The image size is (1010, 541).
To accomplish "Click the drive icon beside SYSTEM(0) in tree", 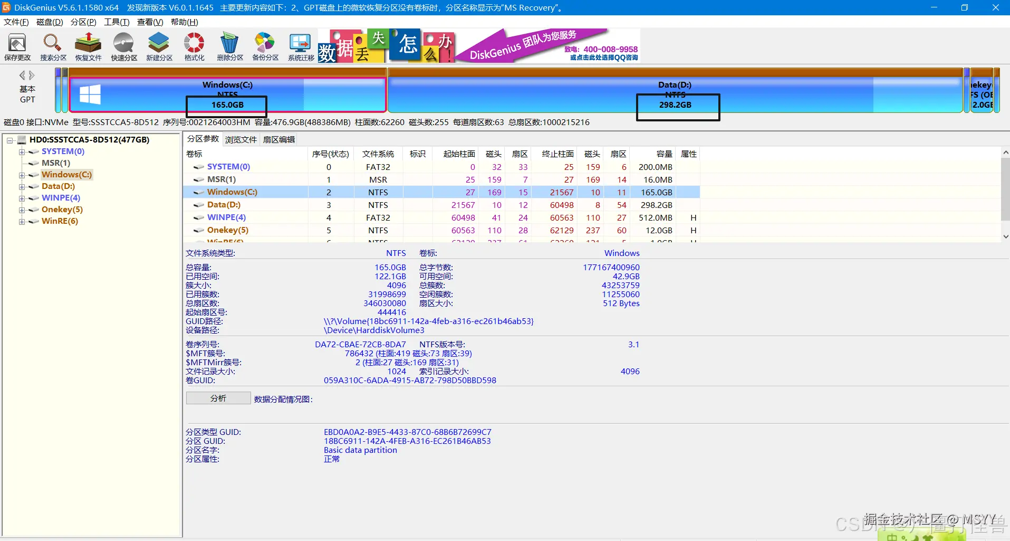I will point(33,152).
